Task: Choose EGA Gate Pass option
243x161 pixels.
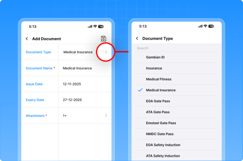Action: [x=158, y=101]
